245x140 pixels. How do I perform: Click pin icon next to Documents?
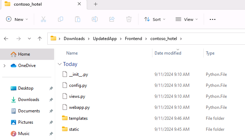51,111
